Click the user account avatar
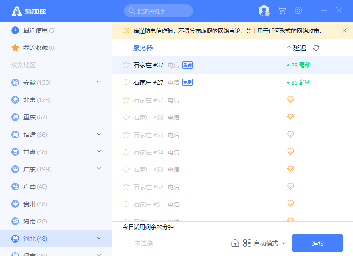 [264, 11]
